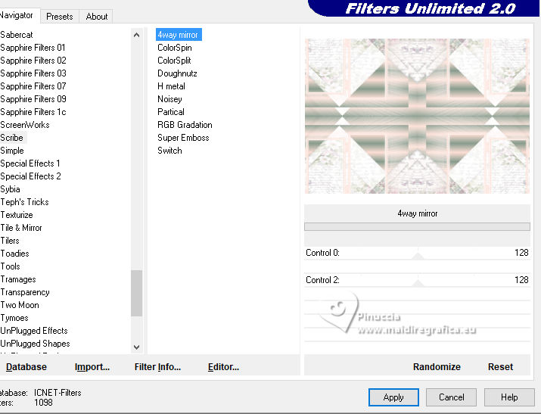Select Sapphire Filters 03 category
This screenshot has width=541, height=414.
click(x=33, y=73)
